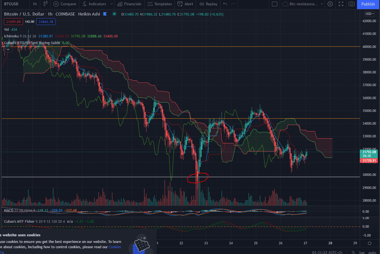Redo the last chart action

[233, 4]
